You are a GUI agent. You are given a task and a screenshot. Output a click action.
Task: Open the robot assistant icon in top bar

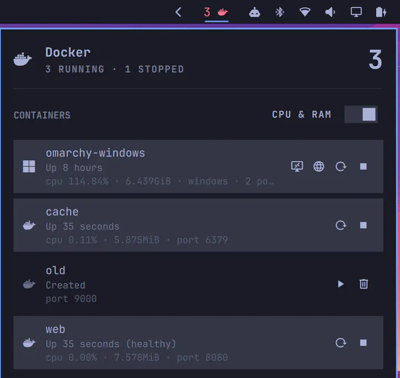254,12
